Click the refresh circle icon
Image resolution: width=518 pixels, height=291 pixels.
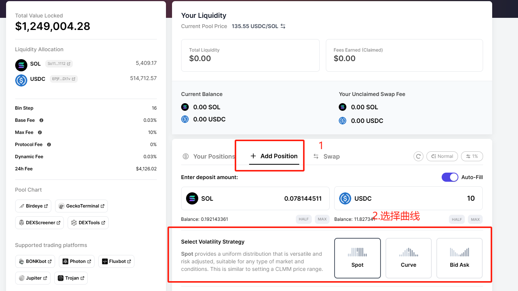[419, 156]
